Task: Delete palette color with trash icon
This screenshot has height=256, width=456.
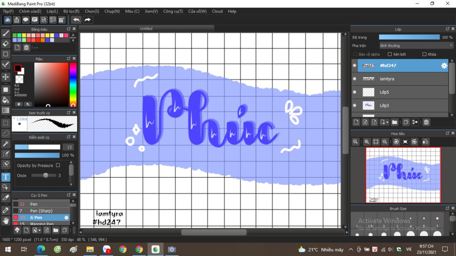Action: (x=26, y=47)
